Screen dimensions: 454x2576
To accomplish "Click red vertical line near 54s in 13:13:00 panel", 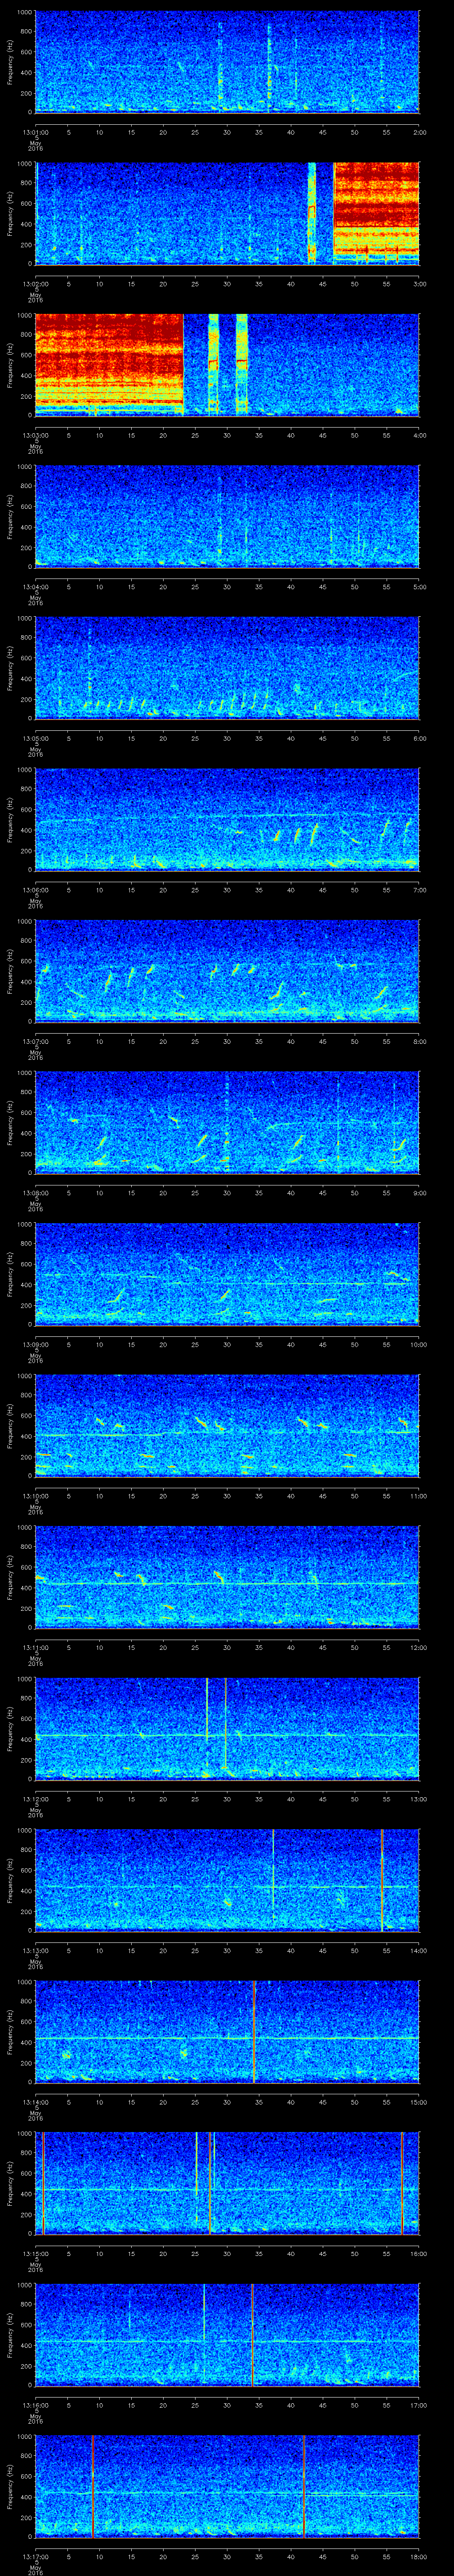I will (x=382, y=1880).
